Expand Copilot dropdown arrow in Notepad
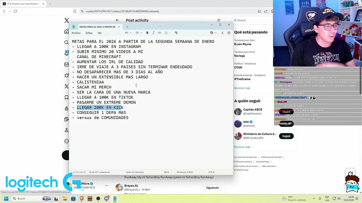The width and height of the screenshot is (362, 203). (216, 33)
